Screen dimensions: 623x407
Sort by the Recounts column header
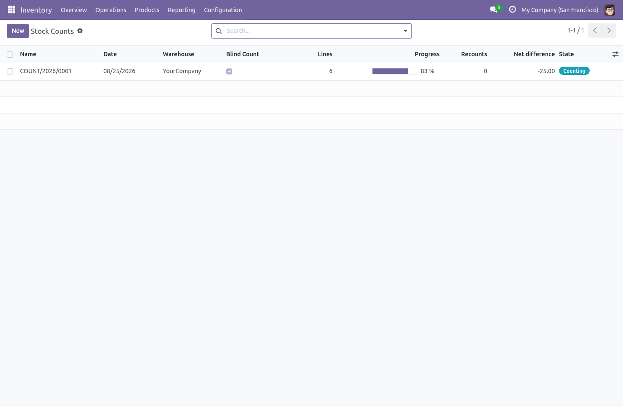474,54
